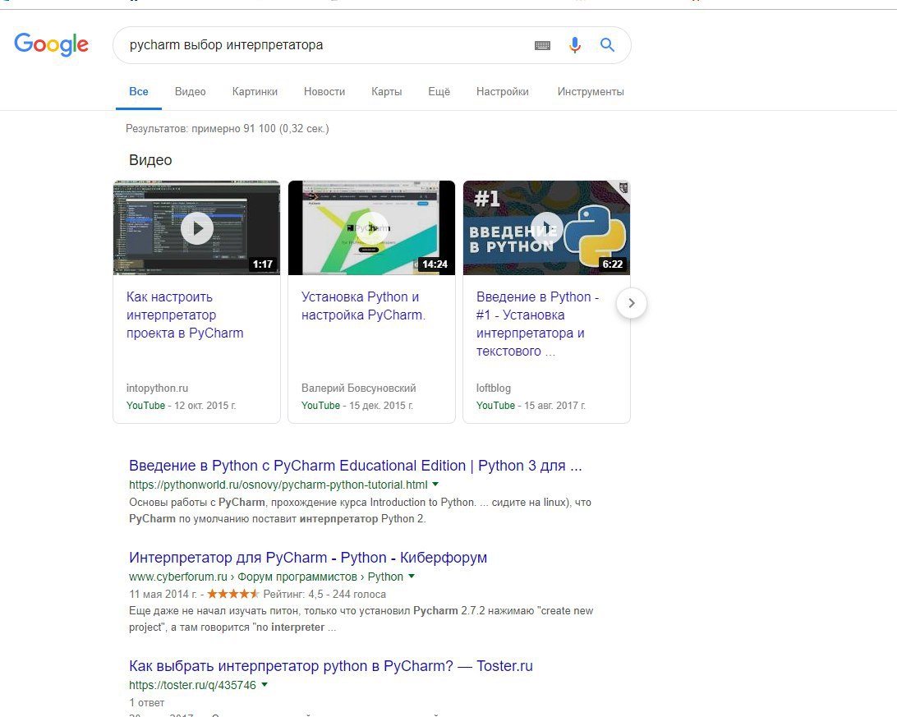The height and width of the screenshot is (717, 897).
Task: Play the 14:24 PyCharm setup video
Action: tap(372, 228)
